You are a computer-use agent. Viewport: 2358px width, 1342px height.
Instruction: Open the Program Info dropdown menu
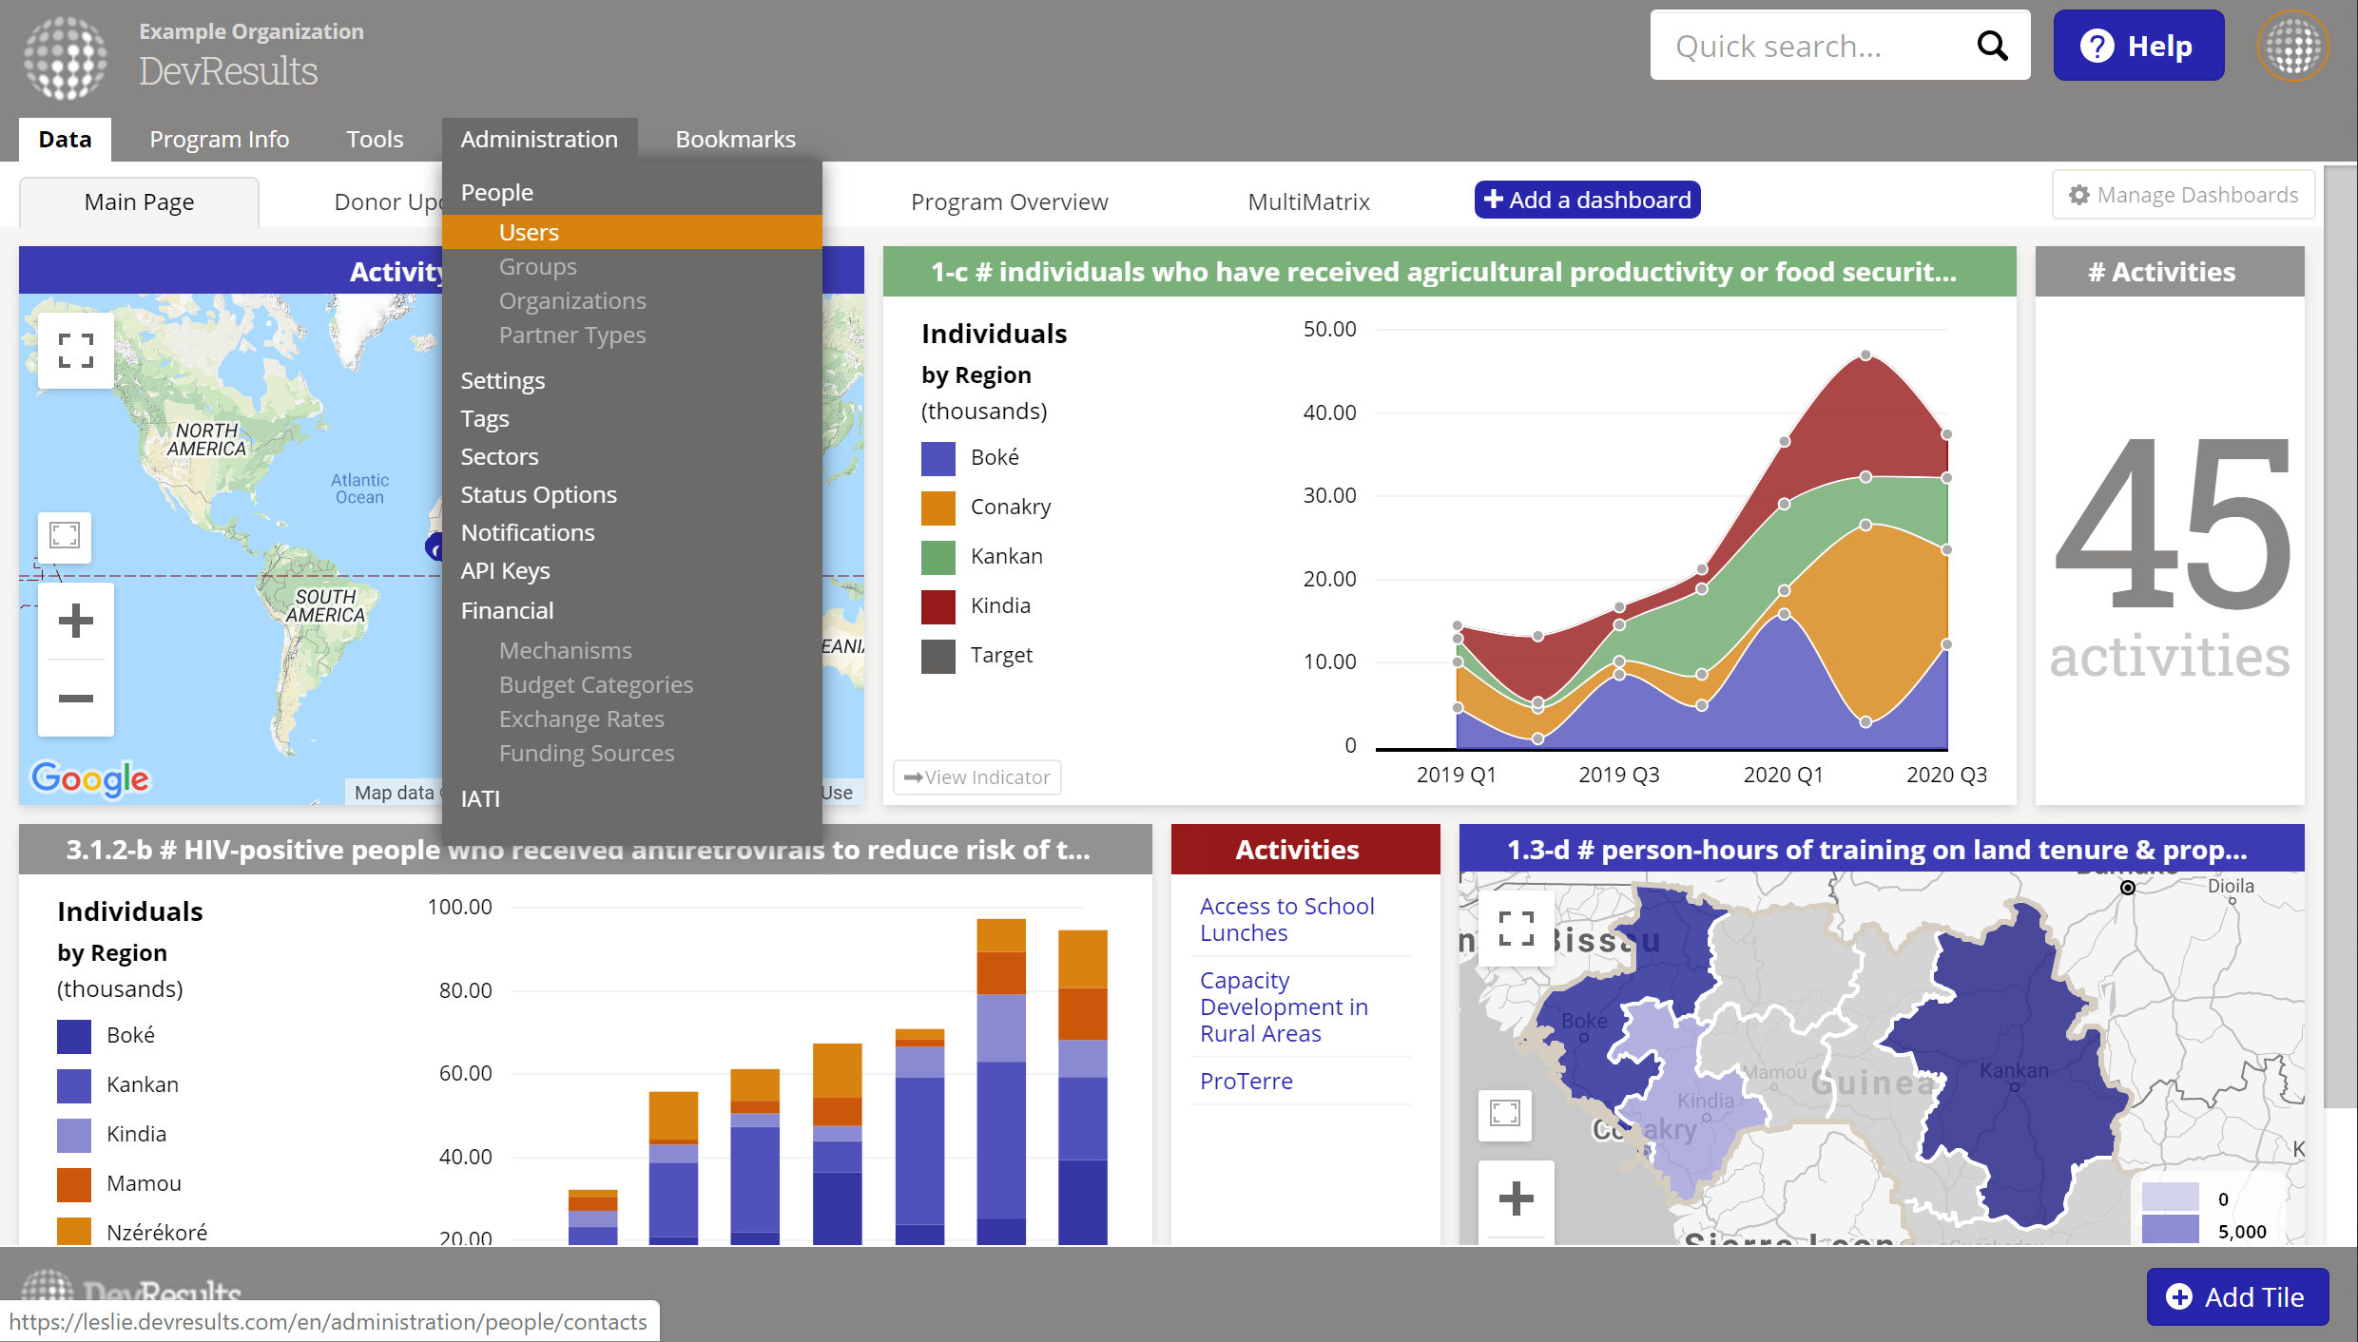pos(219,140)
